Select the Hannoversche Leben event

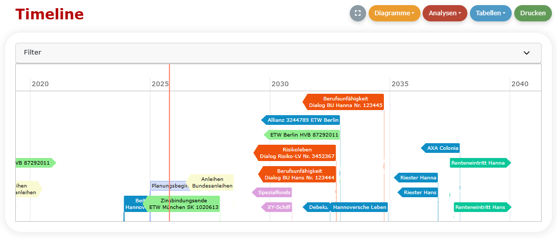359,207
